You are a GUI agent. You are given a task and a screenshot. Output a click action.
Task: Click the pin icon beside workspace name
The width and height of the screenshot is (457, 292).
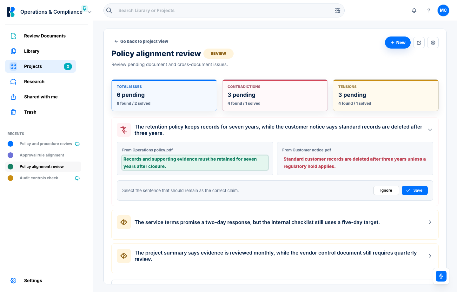pos(84,8)
